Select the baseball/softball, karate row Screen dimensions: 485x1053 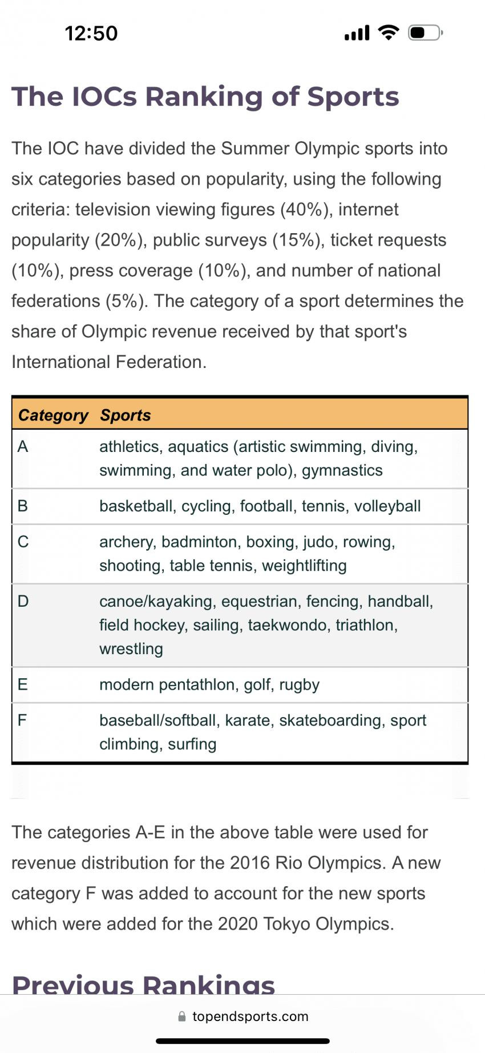pos(240,732)
